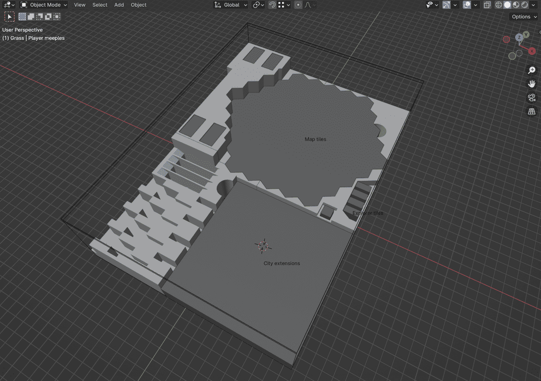The width and height of the screenshot is (541, 381).
Task: Open the viewport shading options dropdown
Action: tap(533, 5)
